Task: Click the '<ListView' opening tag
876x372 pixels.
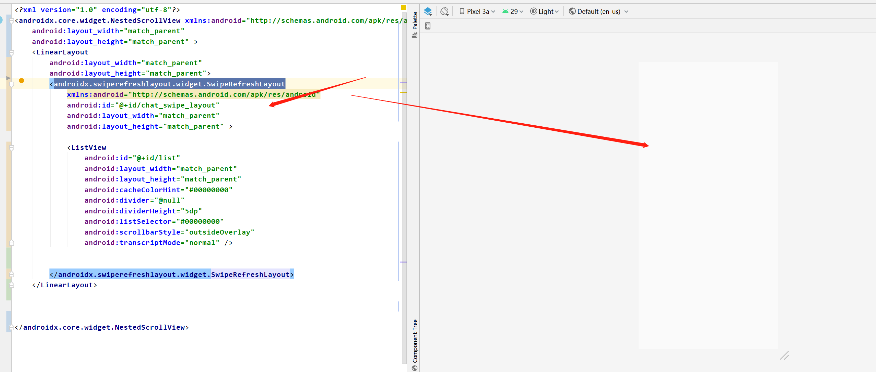Action: point(87,148)
